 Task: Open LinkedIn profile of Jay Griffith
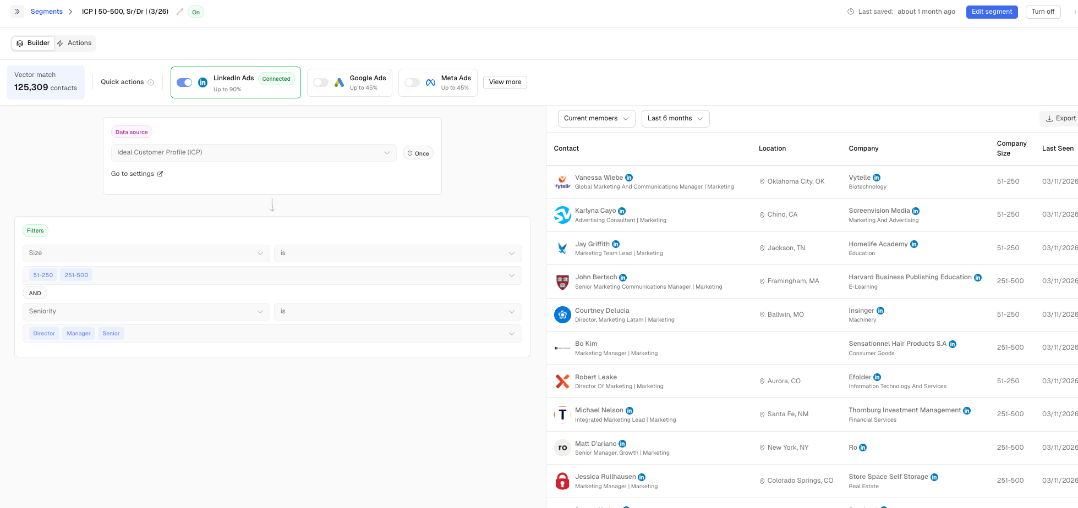(616, 244)
